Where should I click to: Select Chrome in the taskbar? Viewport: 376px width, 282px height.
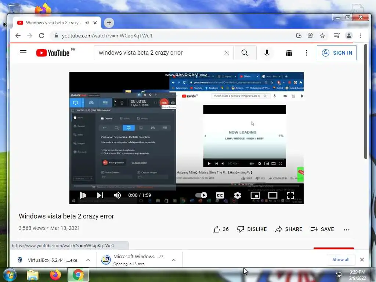78,275
